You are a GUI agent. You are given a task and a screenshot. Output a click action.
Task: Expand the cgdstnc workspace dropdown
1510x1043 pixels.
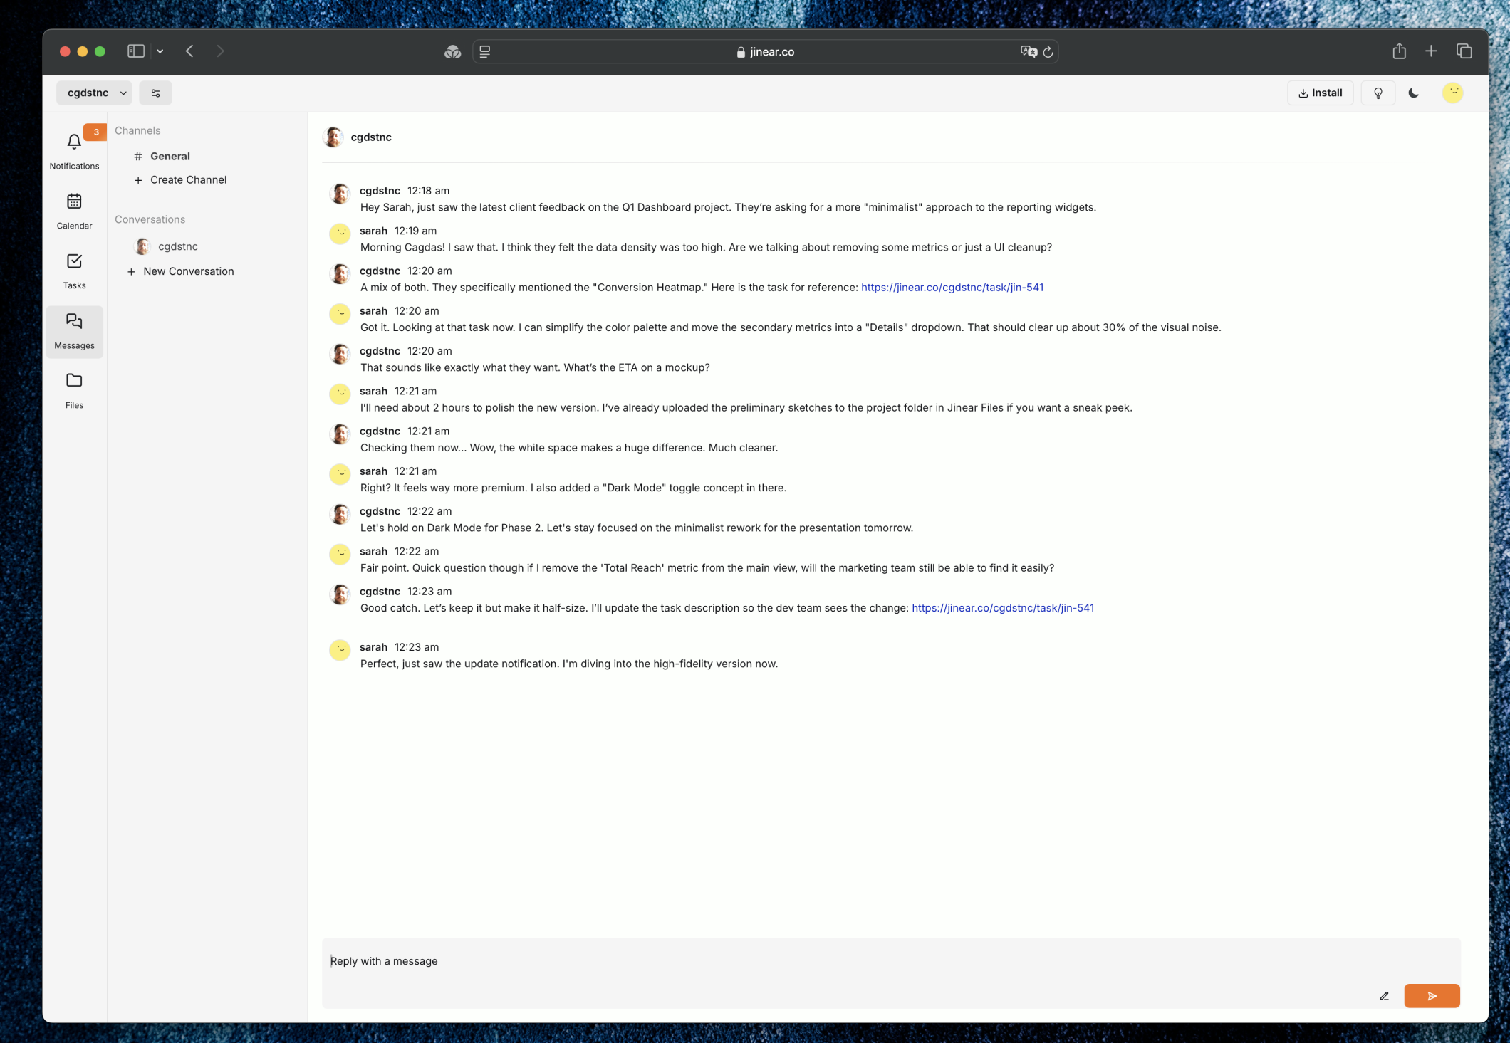[95, 93]
